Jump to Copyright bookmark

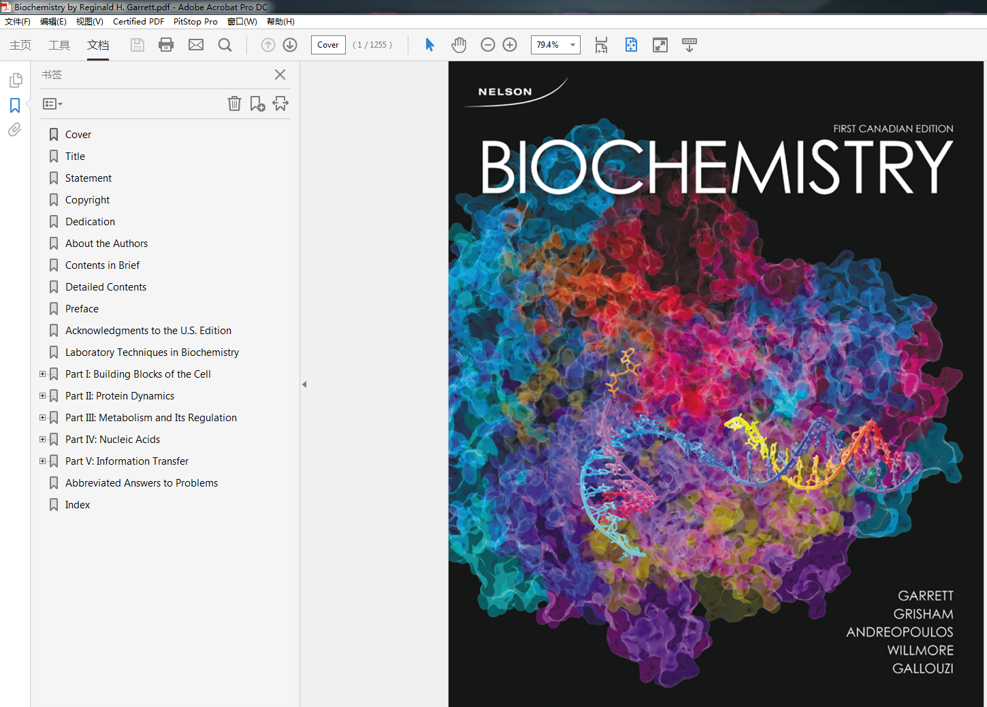[87, 200]
